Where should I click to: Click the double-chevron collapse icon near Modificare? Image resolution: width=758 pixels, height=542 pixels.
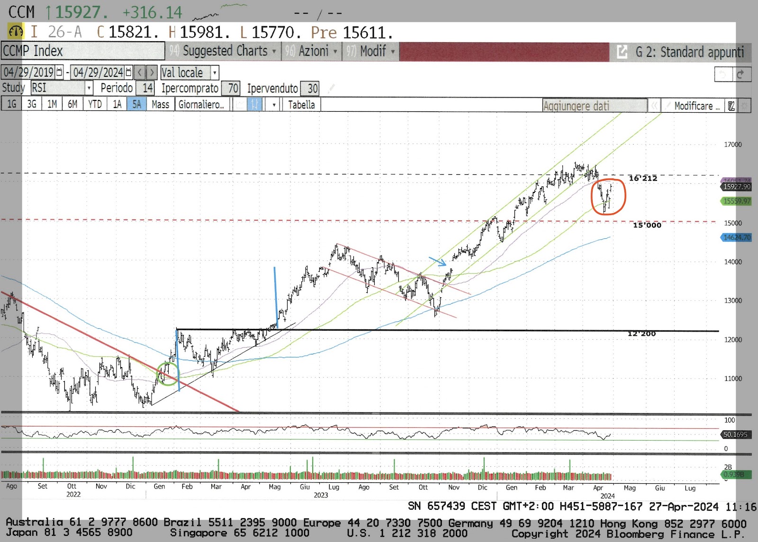point(654,106)
